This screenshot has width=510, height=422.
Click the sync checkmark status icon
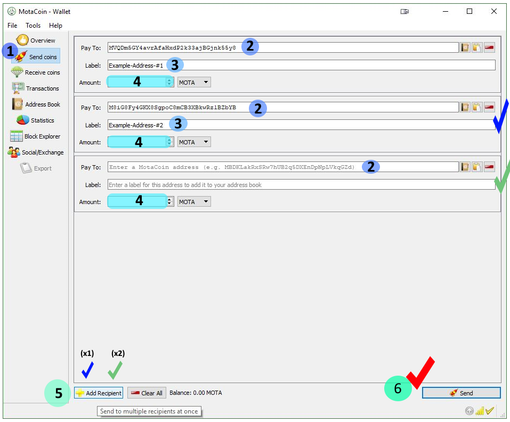489,411
